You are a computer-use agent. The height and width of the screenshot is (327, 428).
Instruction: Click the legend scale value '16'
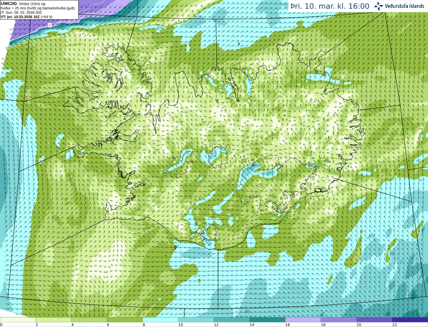288,325
